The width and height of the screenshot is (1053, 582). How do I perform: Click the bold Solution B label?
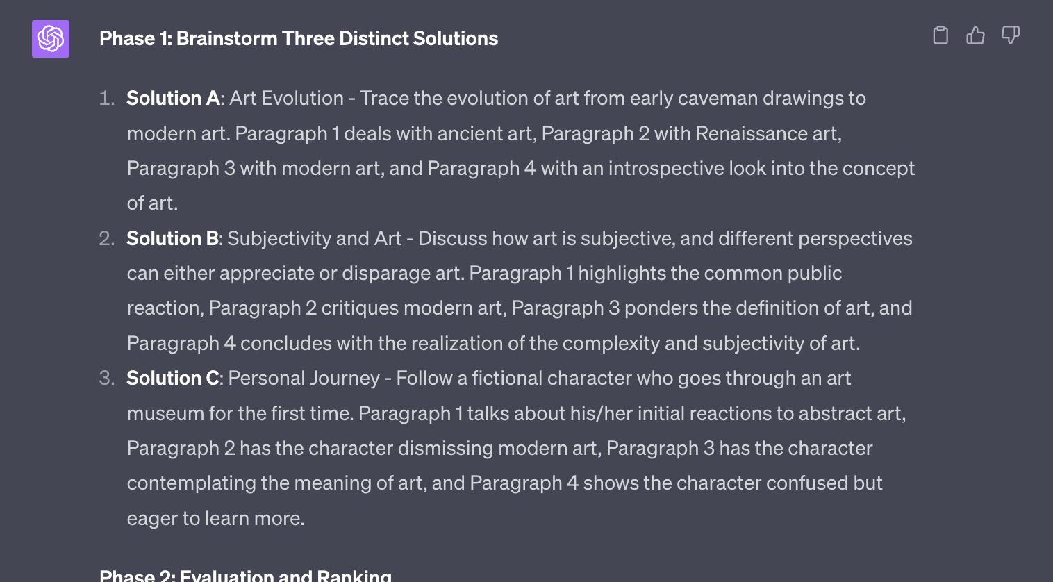(x=173, y=239)
